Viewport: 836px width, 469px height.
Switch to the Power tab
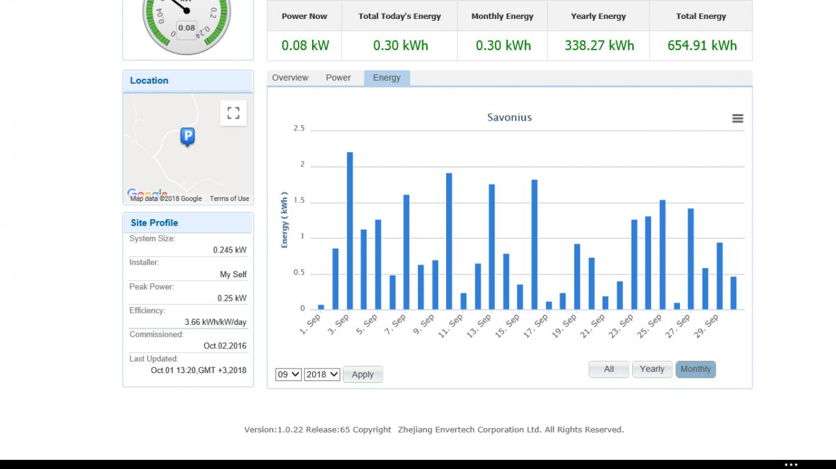(x=338, y=78)
